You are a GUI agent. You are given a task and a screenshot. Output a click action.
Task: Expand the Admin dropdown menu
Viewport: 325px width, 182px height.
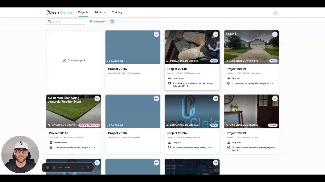click(100, 12)
